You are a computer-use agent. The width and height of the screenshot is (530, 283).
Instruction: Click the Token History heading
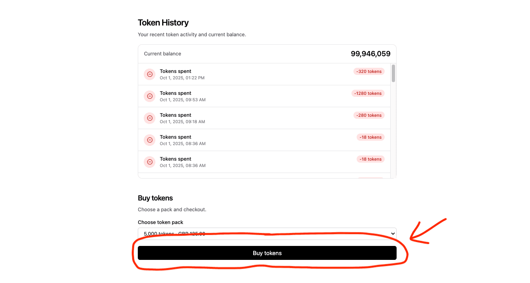163,23
